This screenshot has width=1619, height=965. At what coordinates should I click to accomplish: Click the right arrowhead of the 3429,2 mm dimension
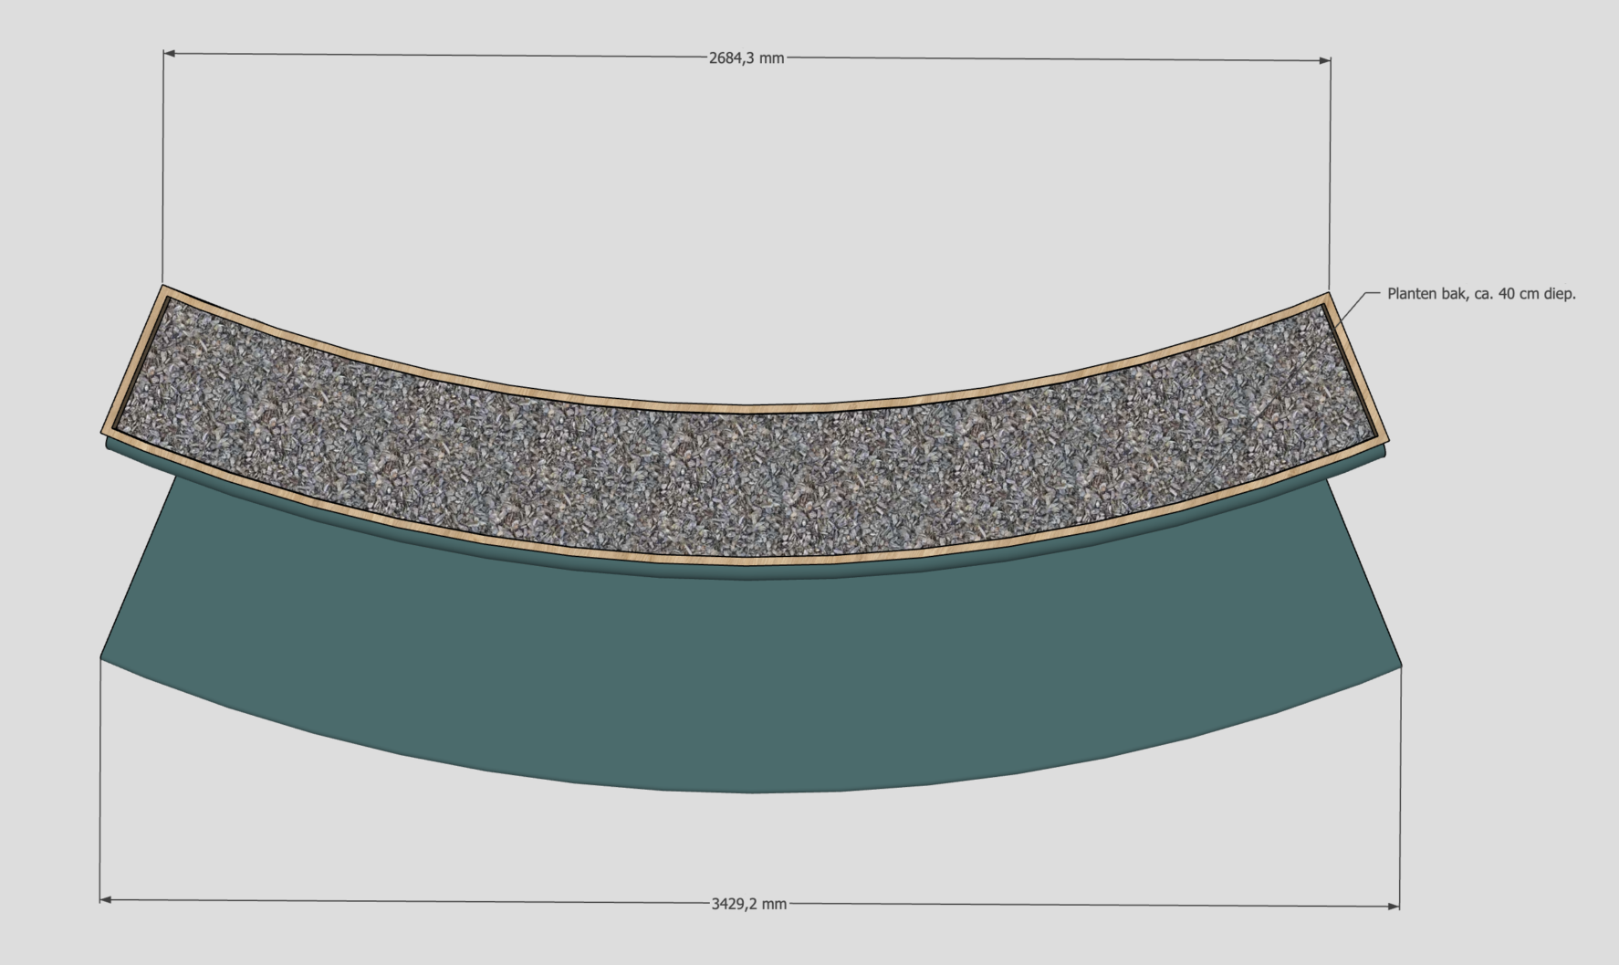click(1394, 907)
